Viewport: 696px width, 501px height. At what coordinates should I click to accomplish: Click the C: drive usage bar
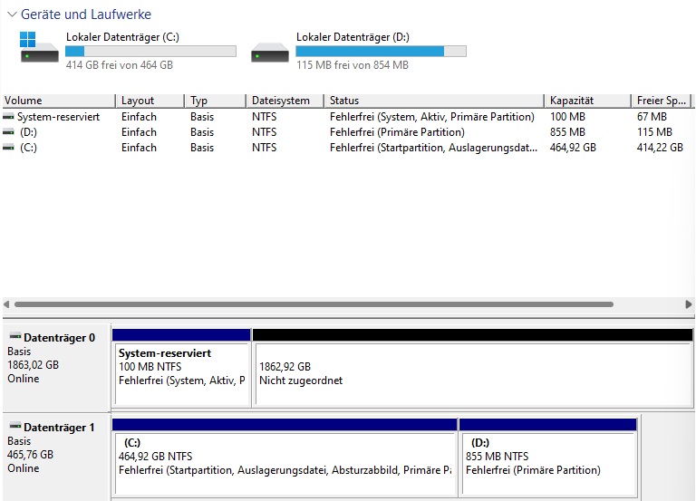click(151, 52)
